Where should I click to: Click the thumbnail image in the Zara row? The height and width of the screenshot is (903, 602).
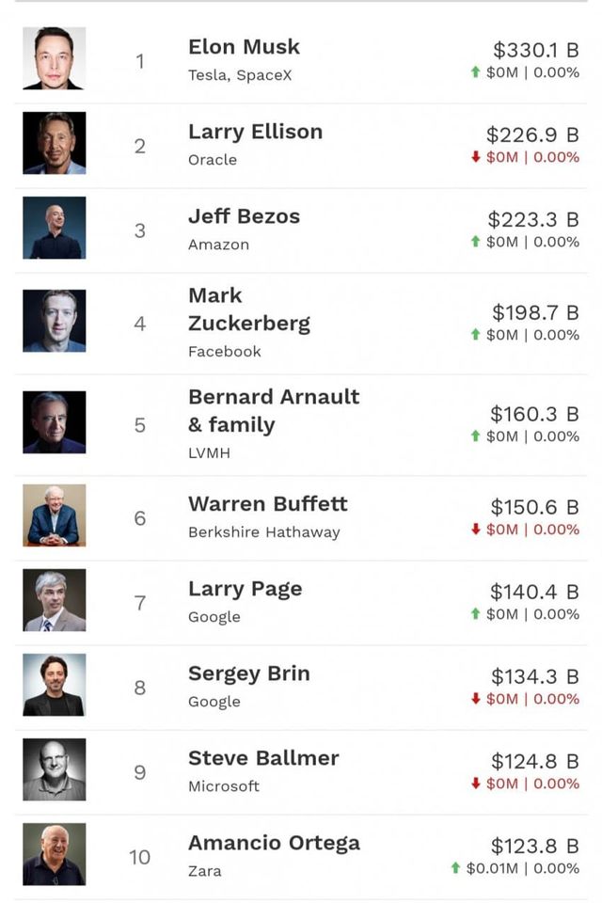(x=54, y=854)
